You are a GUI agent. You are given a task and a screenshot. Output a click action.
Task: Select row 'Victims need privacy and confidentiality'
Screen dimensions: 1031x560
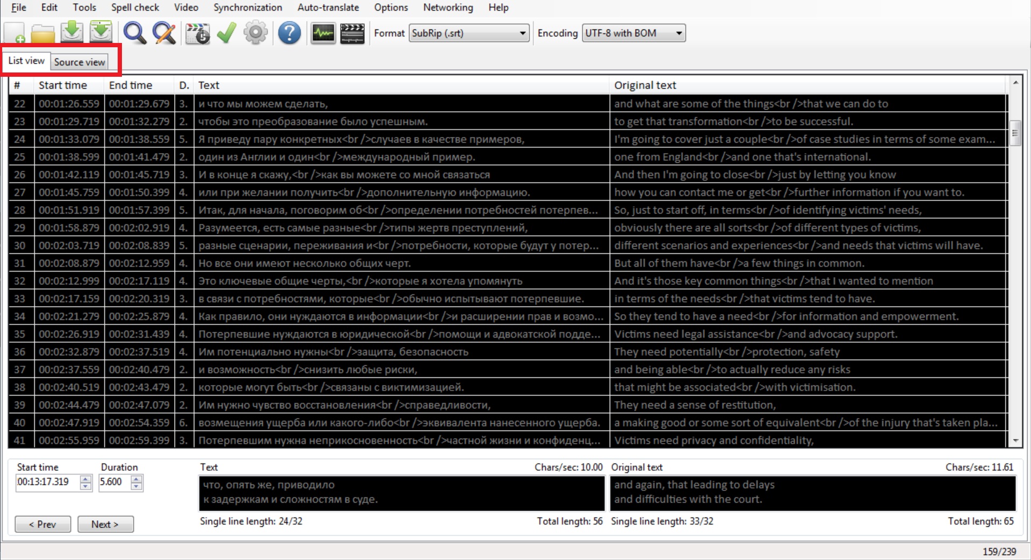[x=508, y=440]
